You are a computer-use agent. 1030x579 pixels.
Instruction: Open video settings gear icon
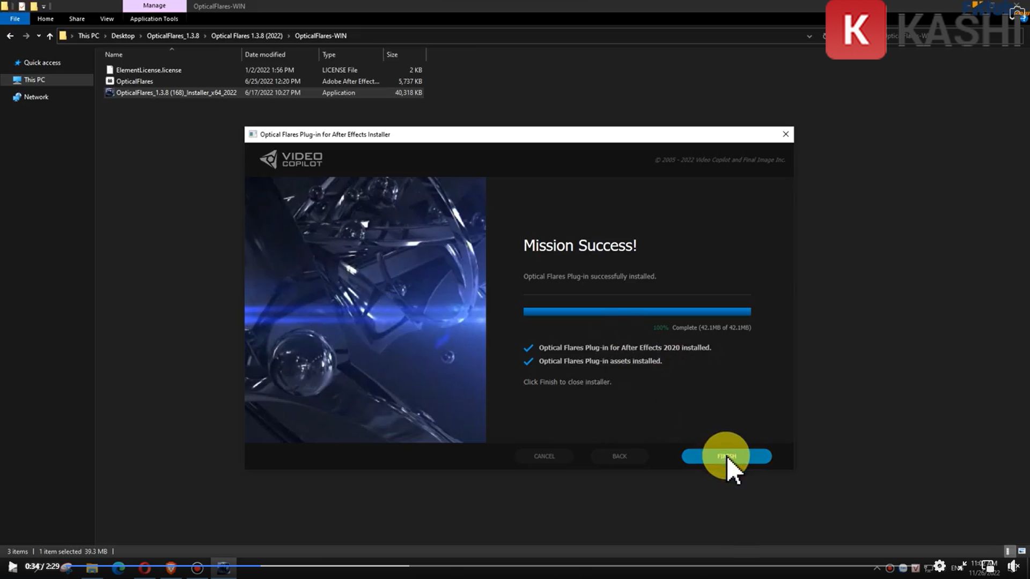[939, 566]
